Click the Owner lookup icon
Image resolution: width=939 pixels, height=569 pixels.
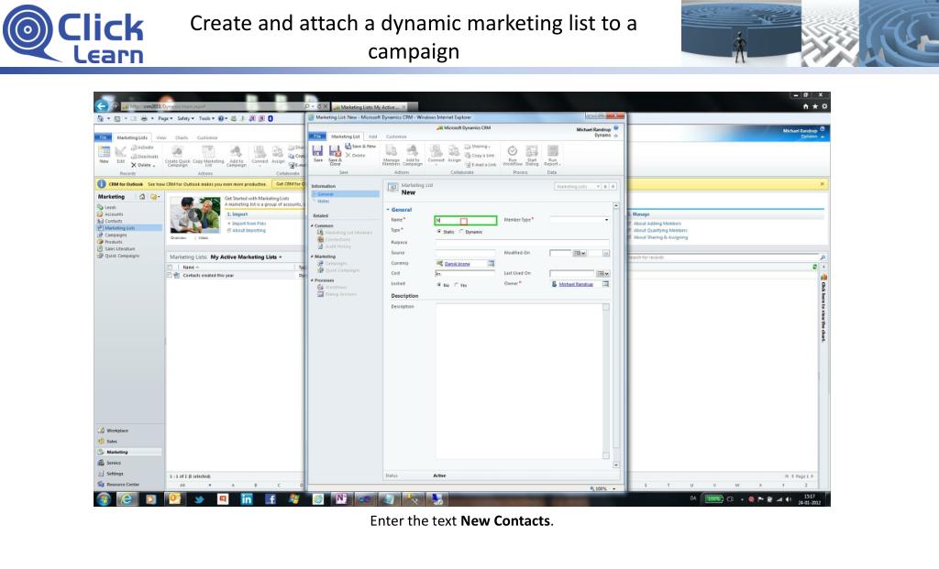click(x=605, y=284)
